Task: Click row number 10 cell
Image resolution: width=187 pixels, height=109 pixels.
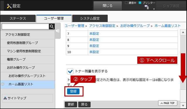Action: point(77,52)
